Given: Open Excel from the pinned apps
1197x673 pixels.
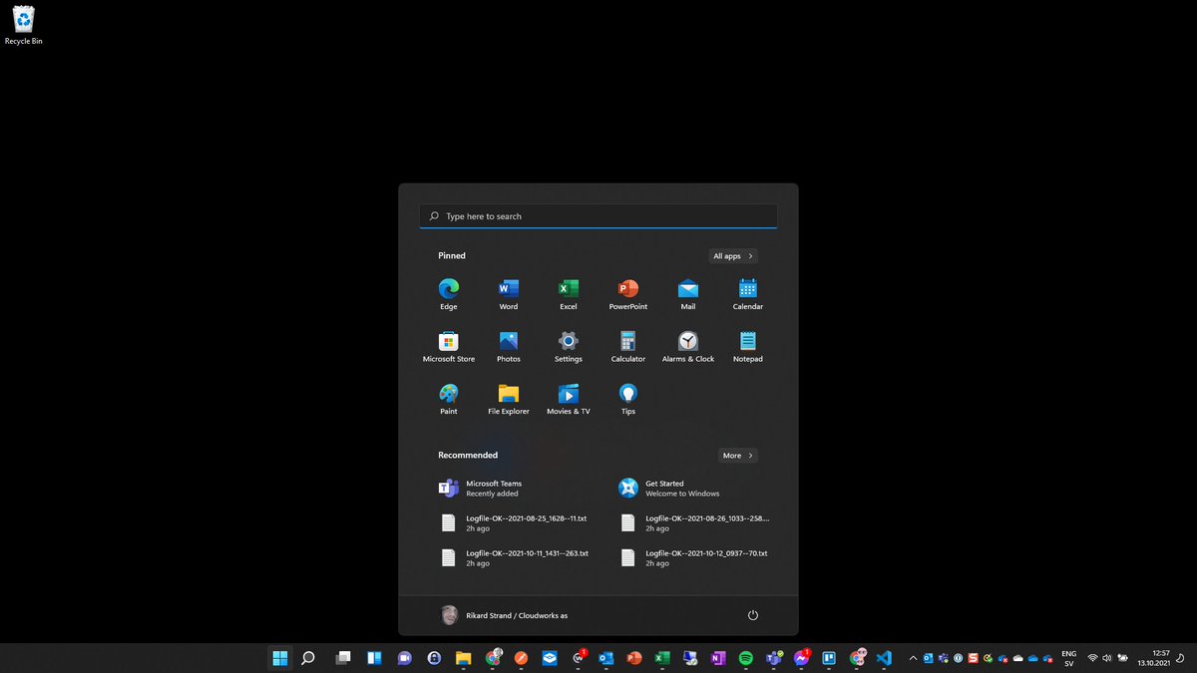Looking at the screenshot, I should coord(568,292).
